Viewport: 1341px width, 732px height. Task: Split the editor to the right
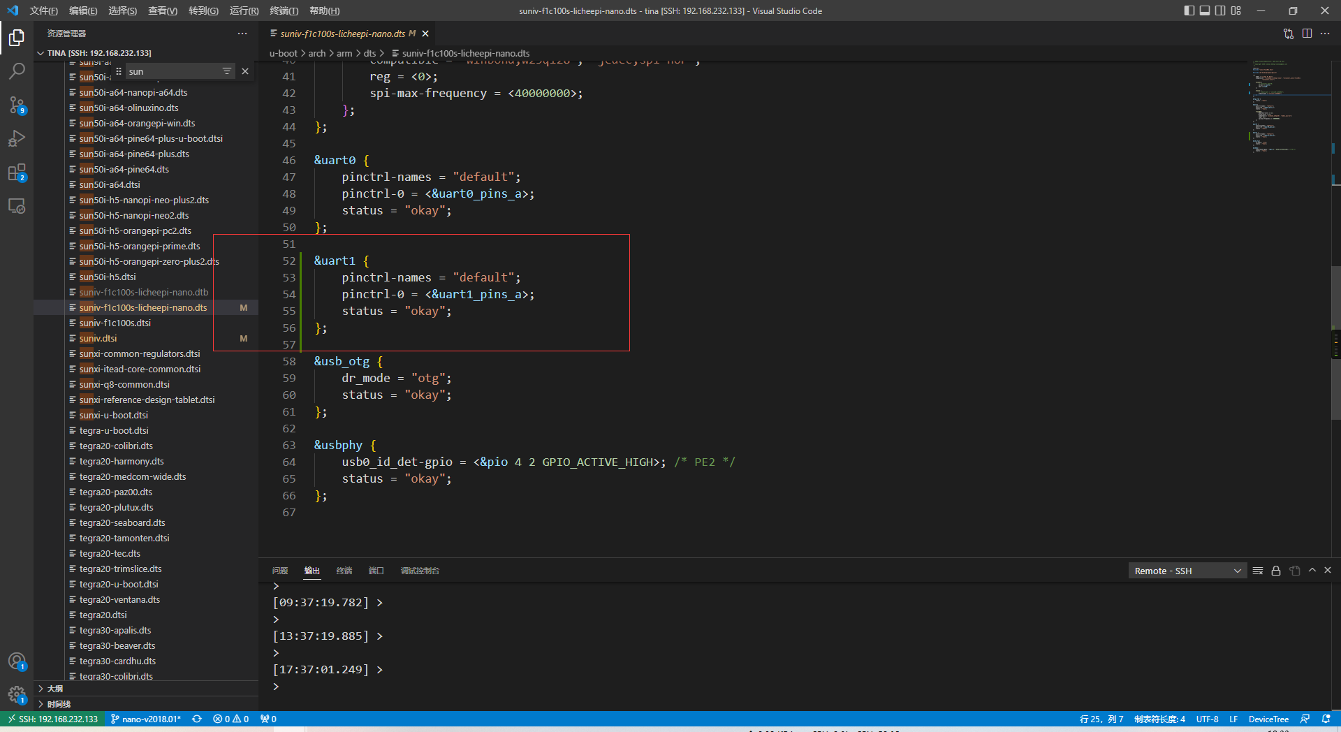pos(1307,34)
